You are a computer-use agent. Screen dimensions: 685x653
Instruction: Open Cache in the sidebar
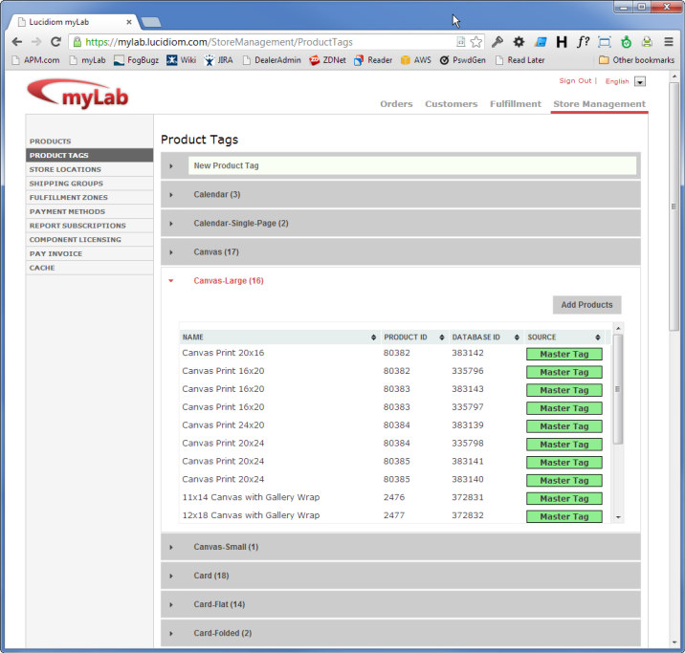(x=90, y=268)
